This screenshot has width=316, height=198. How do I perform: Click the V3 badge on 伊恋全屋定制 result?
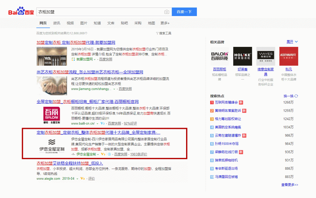coord(103,154)
